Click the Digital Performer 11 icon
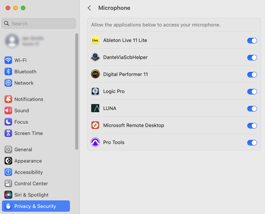This screenshot has height=214, width=265. click(95, 74)
